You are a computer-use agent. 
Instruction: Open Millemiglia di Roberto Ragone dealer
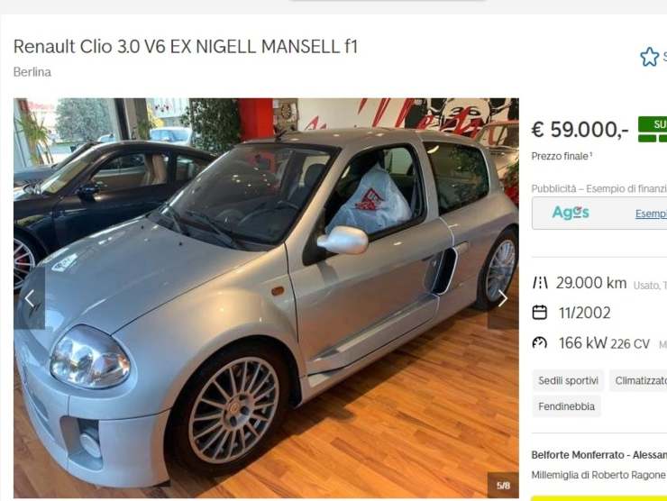[x=598, y=475]
